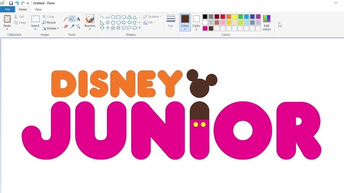
Task: Choose the Pentagon shape
Action: 113,23
